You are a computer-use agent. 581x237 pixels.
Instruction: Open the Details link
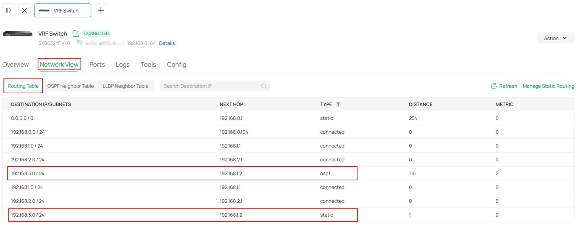click(167, 43)
